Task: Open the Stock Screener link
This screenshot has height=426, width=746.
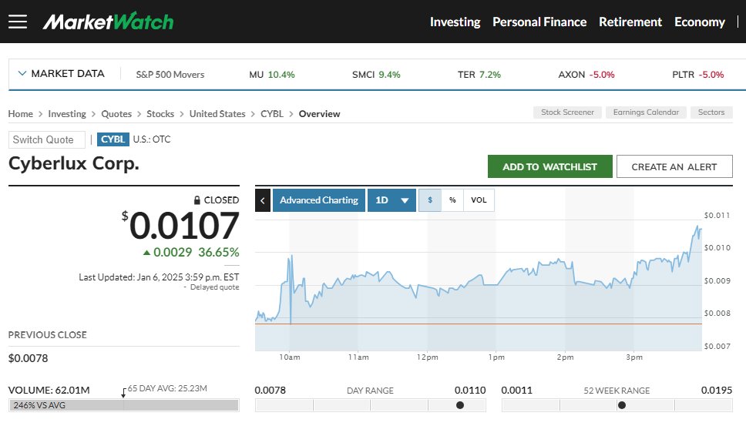Action: (567, 112)
